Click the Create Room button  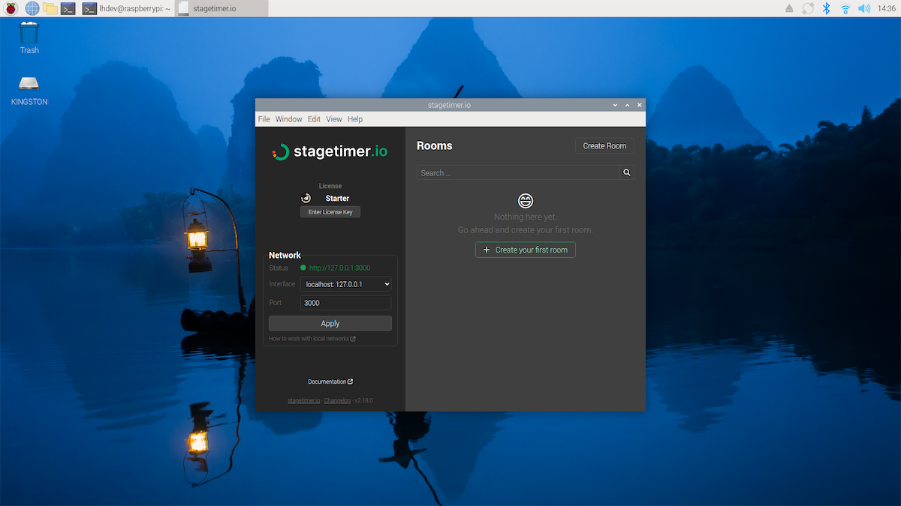[604, 145]
